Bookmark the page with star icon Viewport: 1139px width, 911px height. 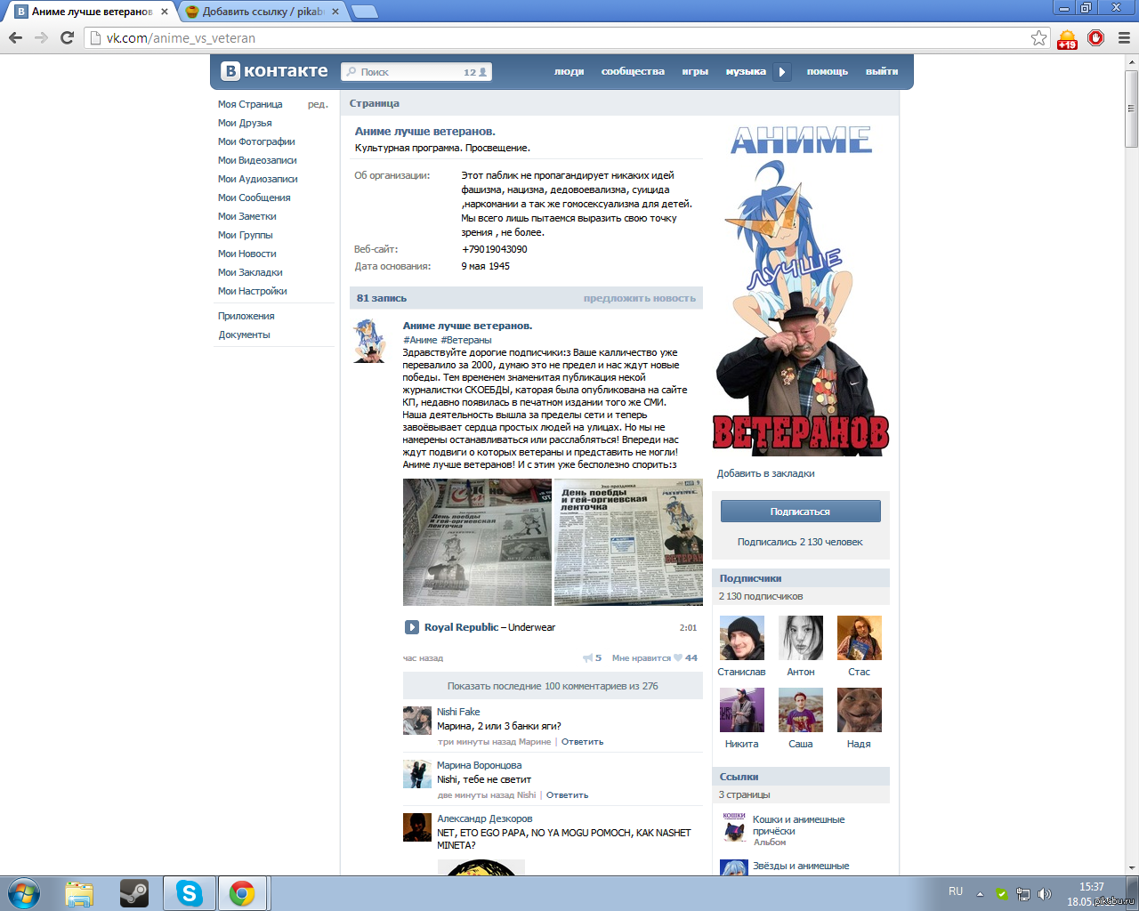click(x=1038, y=37)
